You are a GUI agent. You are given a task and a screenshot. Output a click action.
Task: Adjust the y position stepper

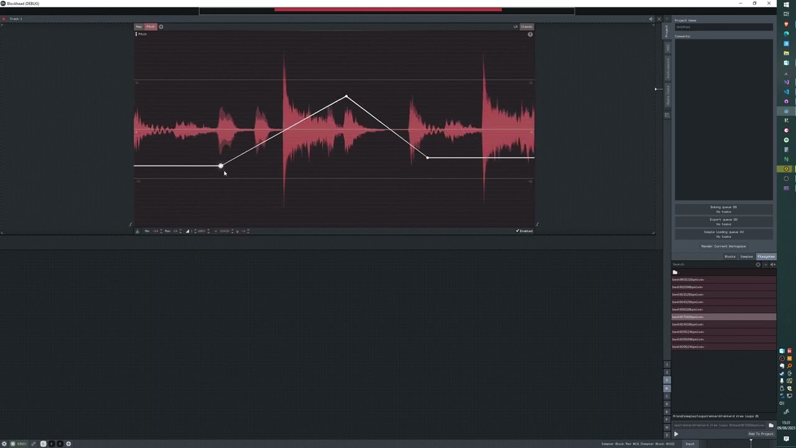[248, 231]
